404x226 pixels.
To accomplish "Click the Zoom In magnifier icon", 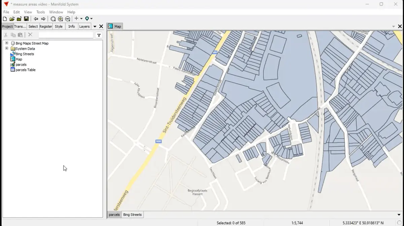I will pyautogui.click(x=60, y=19).
